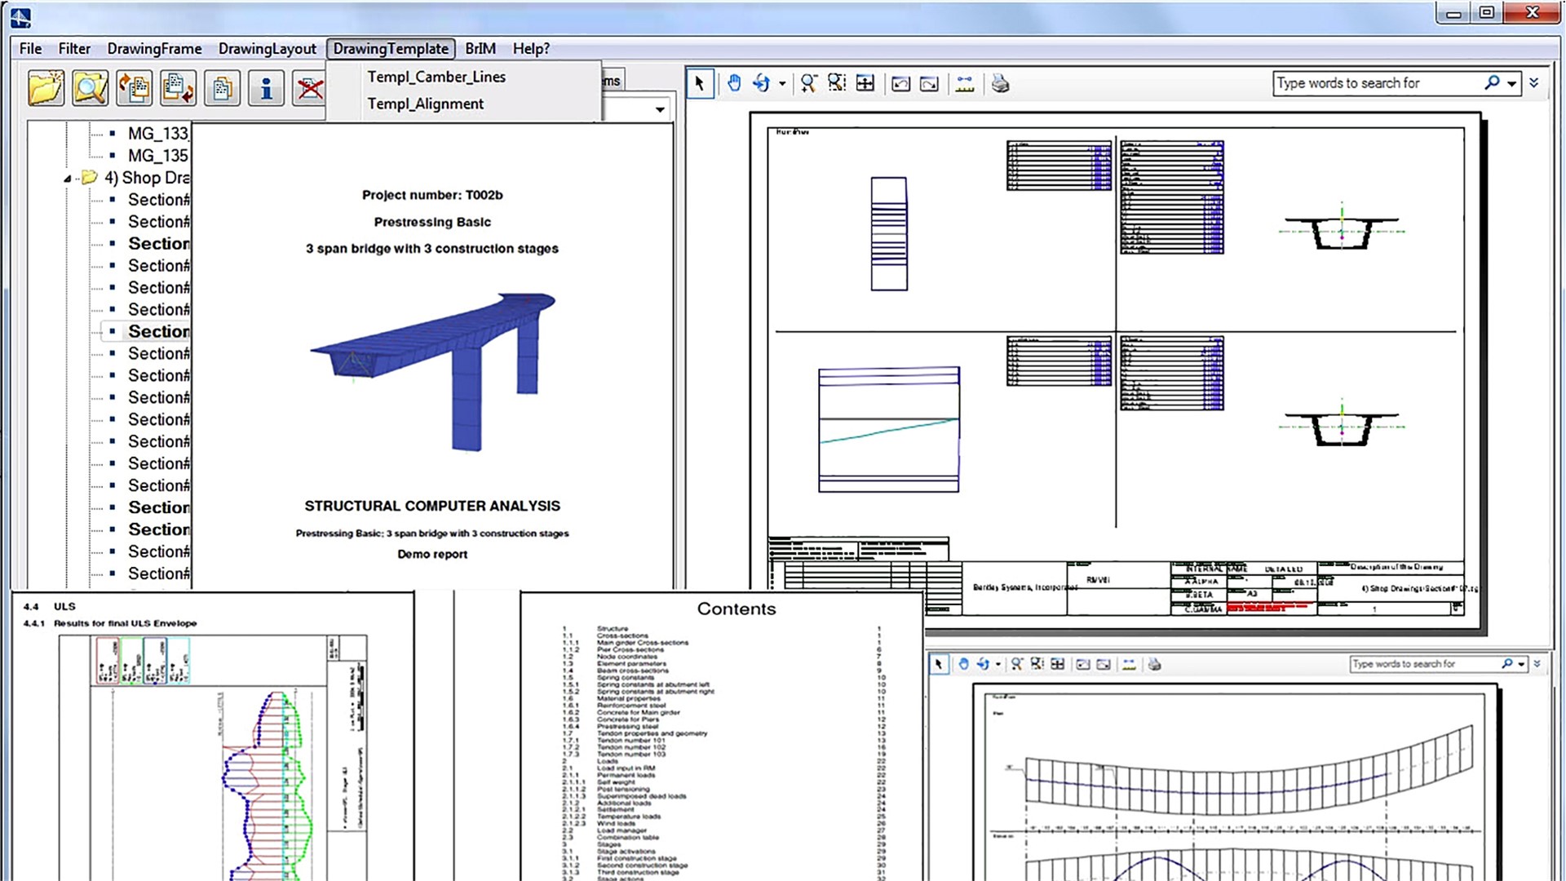This screenshot has width=1566, height=881.
Task: Expand toolbar overflow double-chevron at right
Action: [x=1534, y=83]
